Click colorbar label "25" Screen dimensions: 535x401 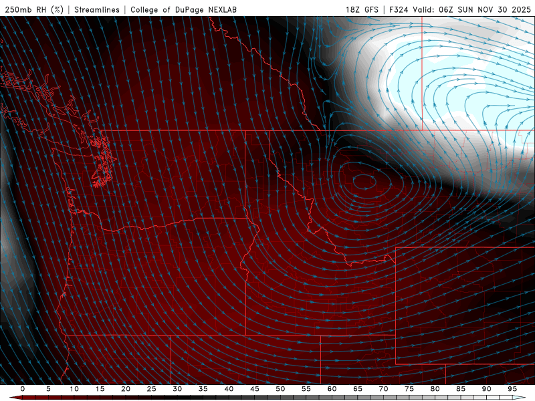click(x=152, y=389)
